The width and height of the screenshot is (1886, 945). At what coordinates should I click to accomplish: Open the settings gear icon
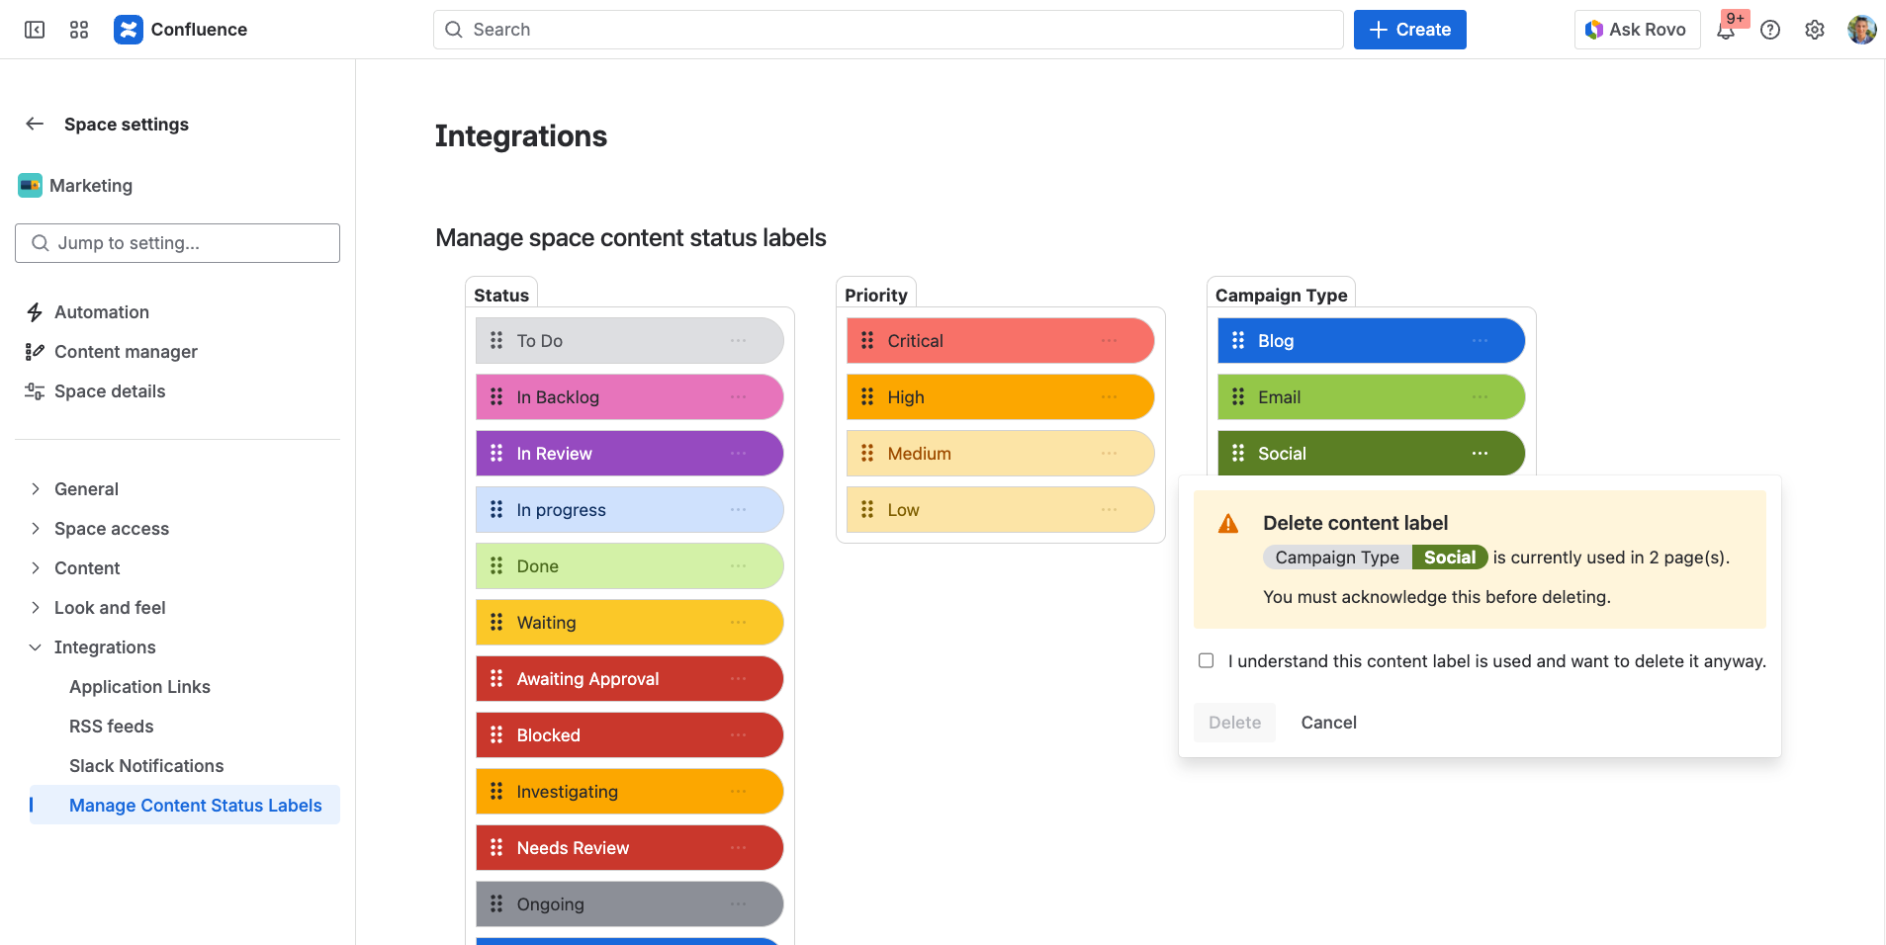1815,30
